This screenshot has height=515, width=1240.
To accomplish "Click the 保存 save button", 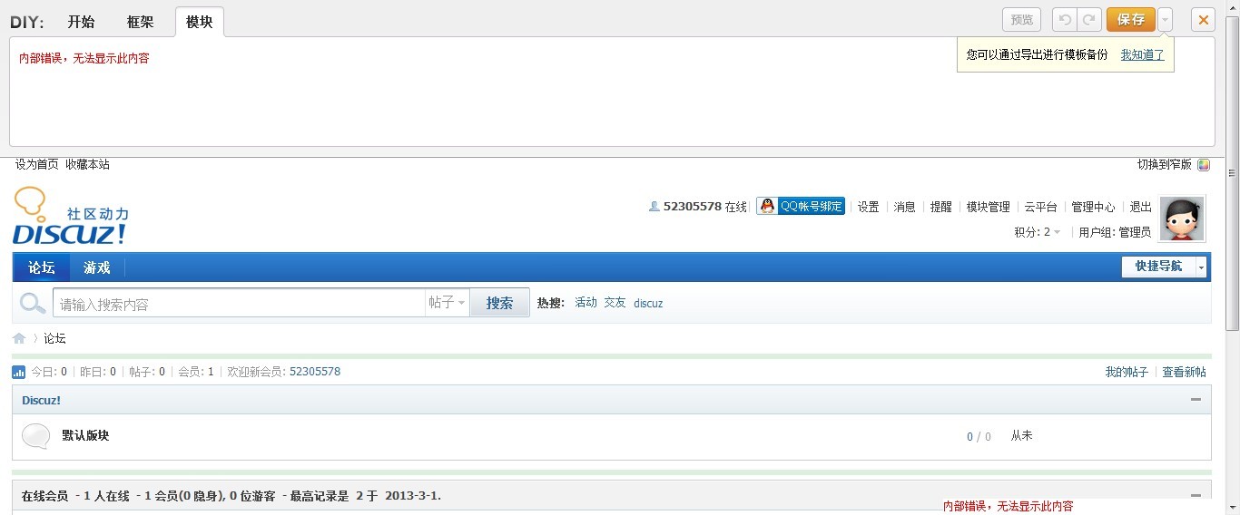I will coord(1131,20).
